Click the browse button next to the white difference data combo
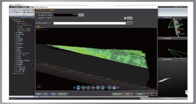Image resolution: width=196 pixels, height=104 pixels. (x=130, y=23)
